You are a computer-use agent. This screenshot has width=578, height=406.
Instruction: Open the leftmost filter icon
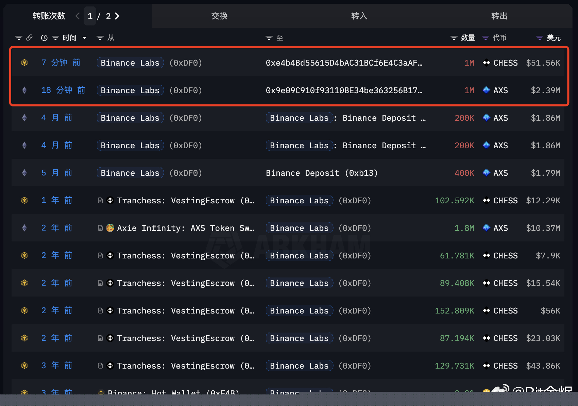coord(19,38)
